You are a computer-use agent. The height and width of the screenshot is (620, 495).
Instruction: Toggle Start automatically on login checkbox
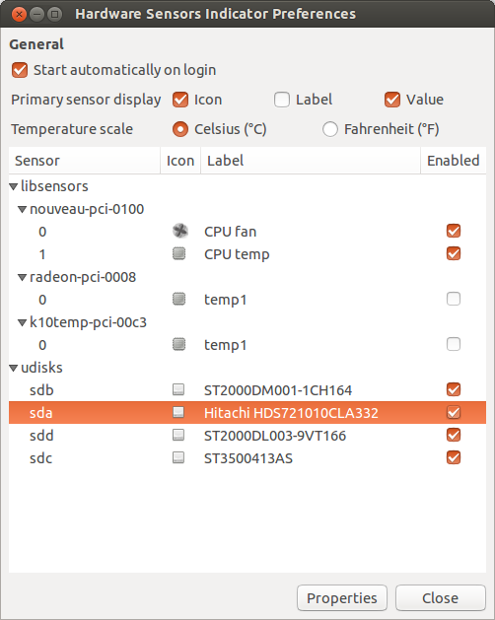tap(20, 70)
